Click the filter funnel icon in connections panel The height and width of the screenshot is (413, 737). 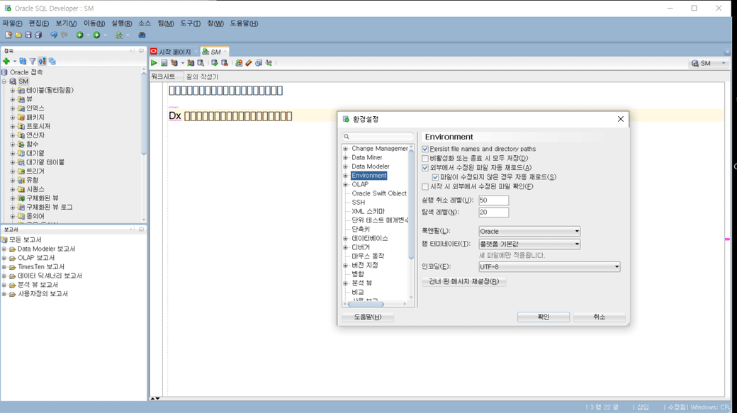tap(33, 62)
